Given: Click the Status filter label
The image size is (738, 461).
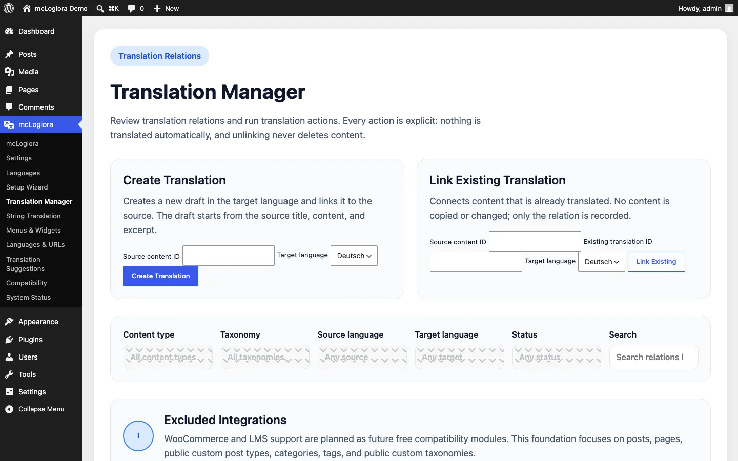Looking at the screenshot, I should tap(525, 334).
